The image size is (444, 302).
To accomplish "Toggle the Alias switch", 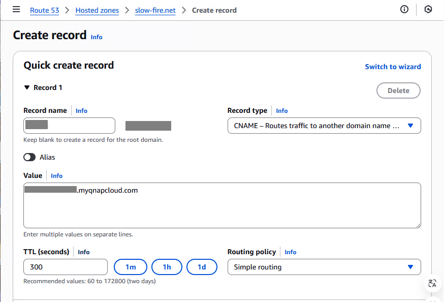I will (x=29, y=157).
